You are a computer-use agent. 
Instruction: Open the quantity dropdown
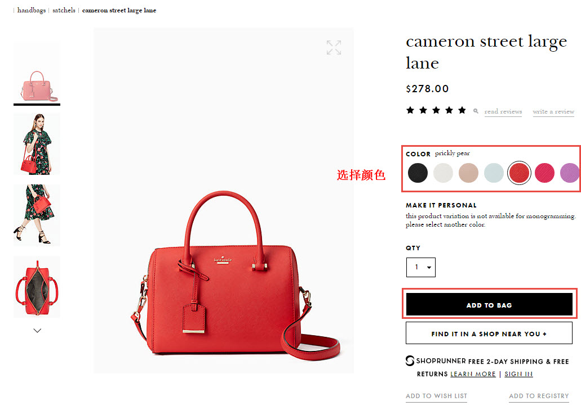pyautogui.click(x=421, y=267)
